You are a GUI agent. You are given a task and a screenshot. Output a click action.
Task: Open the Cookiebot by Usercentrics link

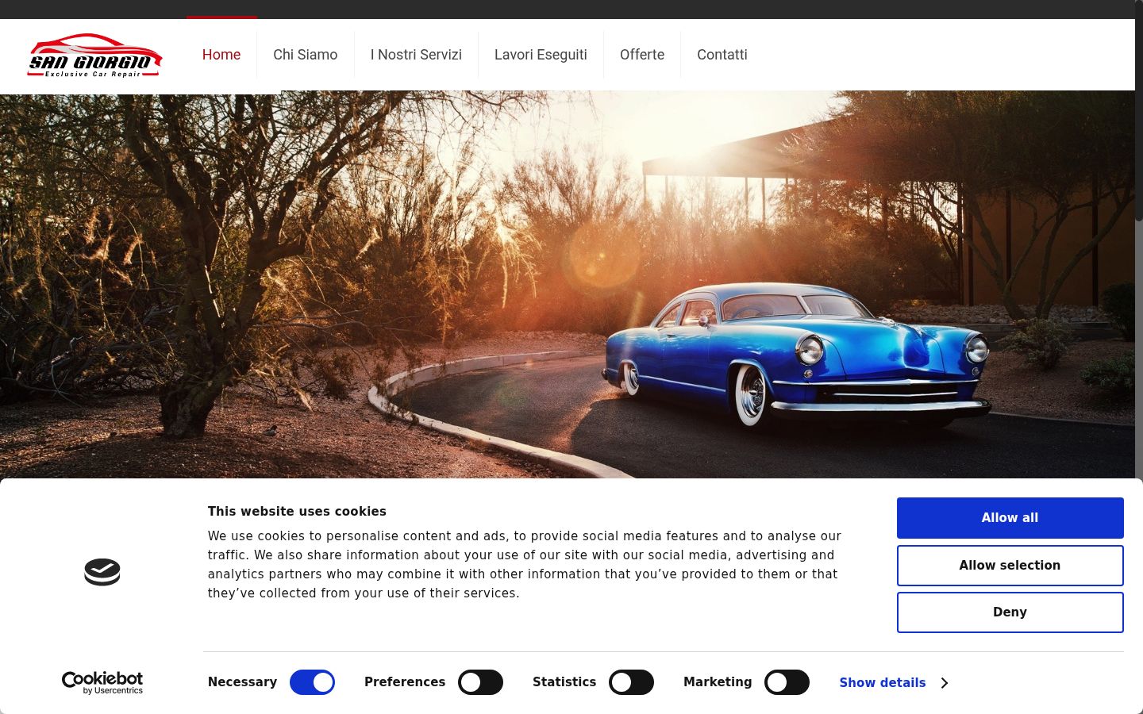pyautogui.click(x=102, y=682)
